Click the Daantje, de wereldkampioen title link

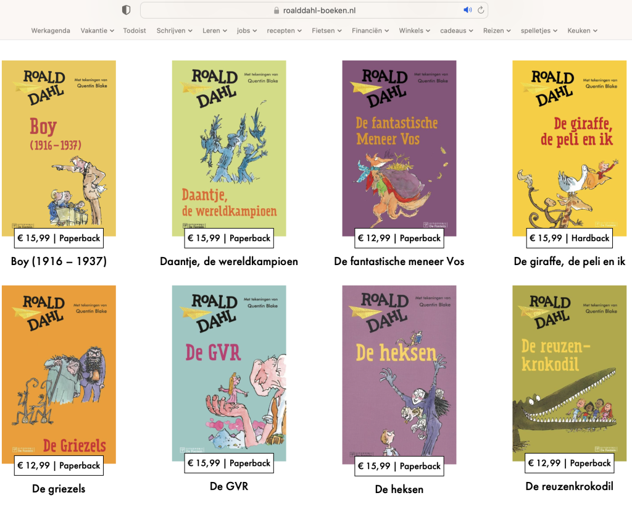point(229,261)
